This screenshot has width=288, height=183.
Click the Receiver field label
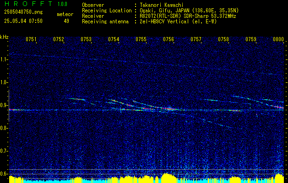tap(93, 16)
